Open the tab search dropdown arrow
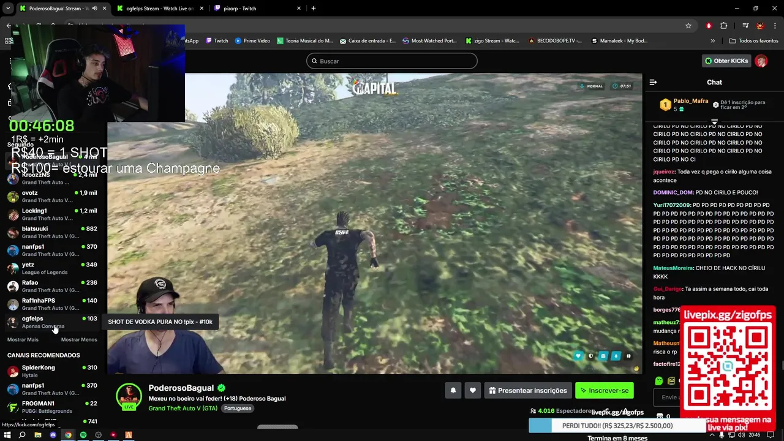The height and width of the screenshot is (441, 784). click(x=8, y=8)
